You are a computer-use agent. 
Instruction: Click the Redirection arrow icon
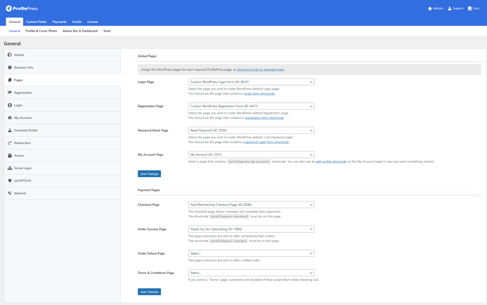[10, 143]
